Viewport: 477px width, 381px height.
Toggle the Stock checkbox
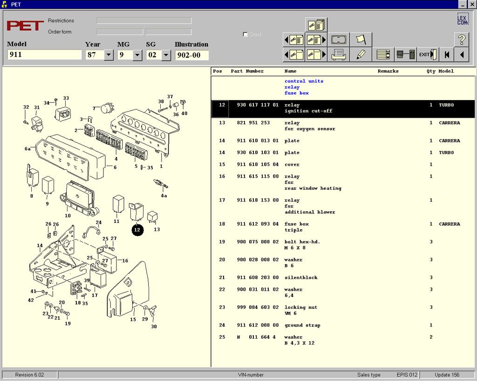point(245,34)
